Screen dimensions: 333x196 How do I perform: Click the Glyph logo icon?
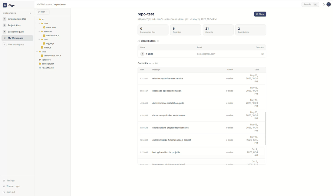point(5,5)
